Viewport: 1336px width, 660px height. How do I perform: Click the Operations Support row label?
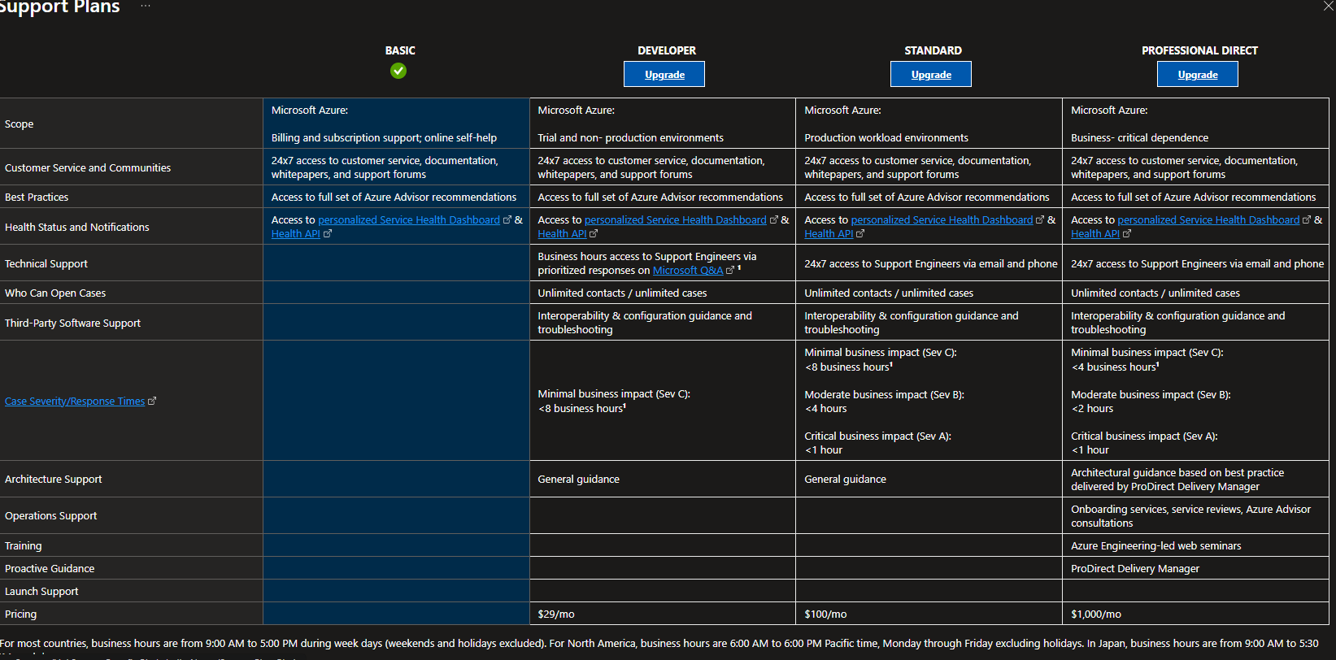point(51,516)
